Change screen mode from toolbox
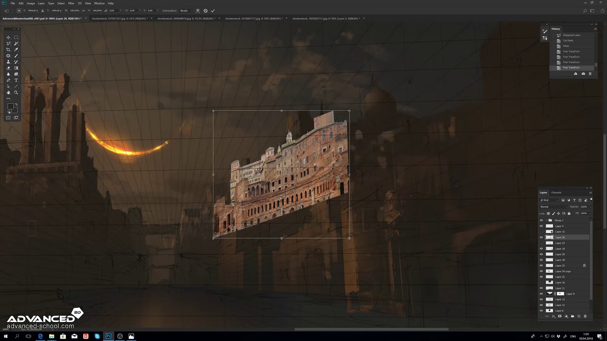607x341 pixels. (16, 117)
